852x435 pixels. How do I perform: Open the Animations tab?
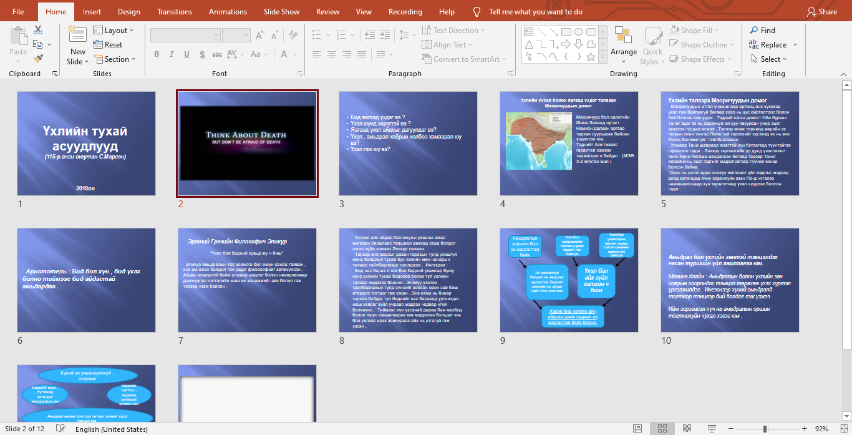click(228, 11)
